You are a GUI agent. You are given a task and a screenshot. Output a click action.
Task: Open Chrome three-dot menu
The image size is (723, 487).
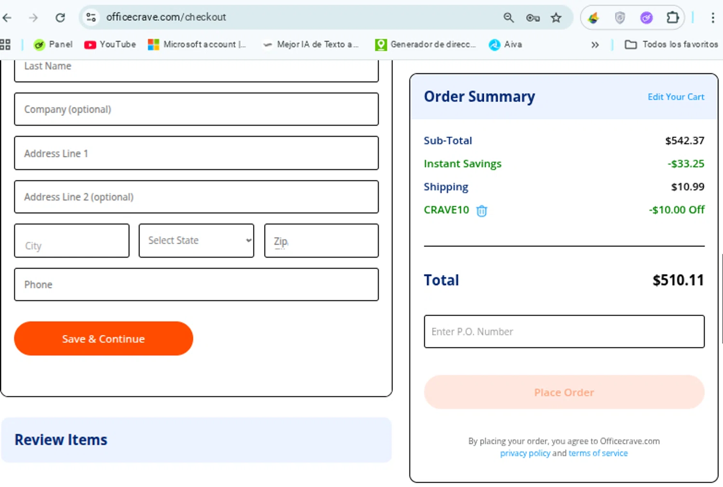[x=712, y=18]
